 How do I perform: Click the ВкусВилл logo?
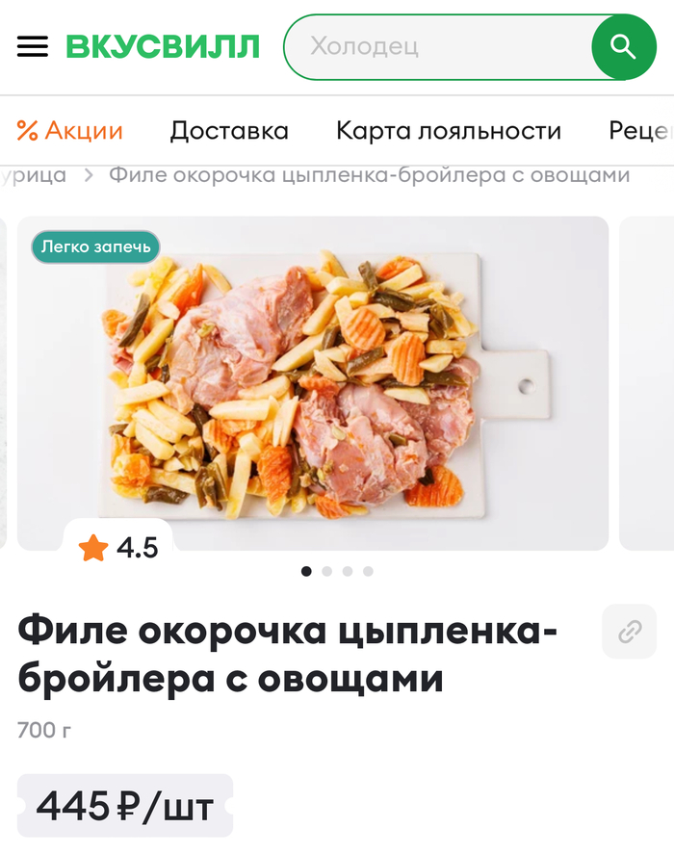(163, 46)
